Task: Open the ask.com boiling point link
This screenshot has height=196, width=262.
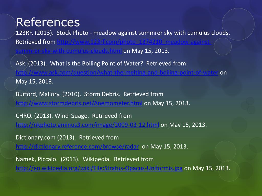Action: click(x=117, y=72)
